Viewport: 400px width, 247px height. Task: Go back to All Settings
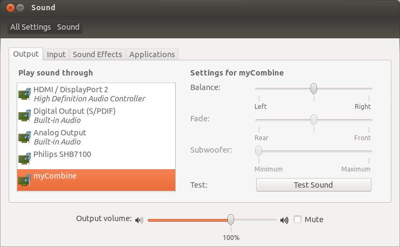[31, 27]
